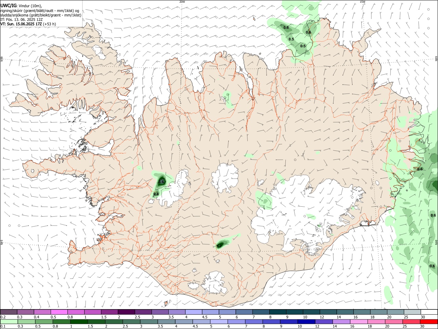Click the '(+53 h)' forecast offset text
Screen dimensions: 438x329
coord(50,24)
